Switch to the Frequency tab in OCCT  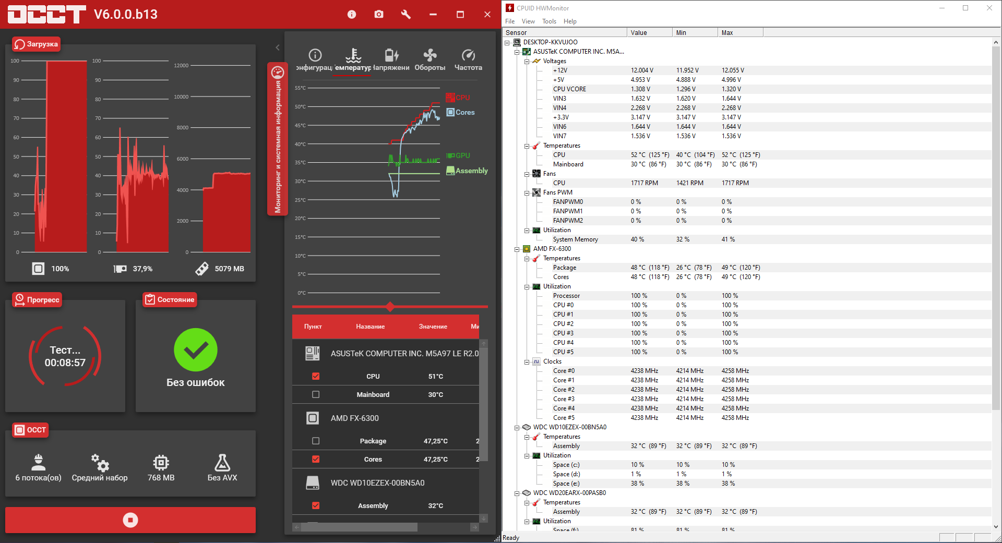[468, 60]
